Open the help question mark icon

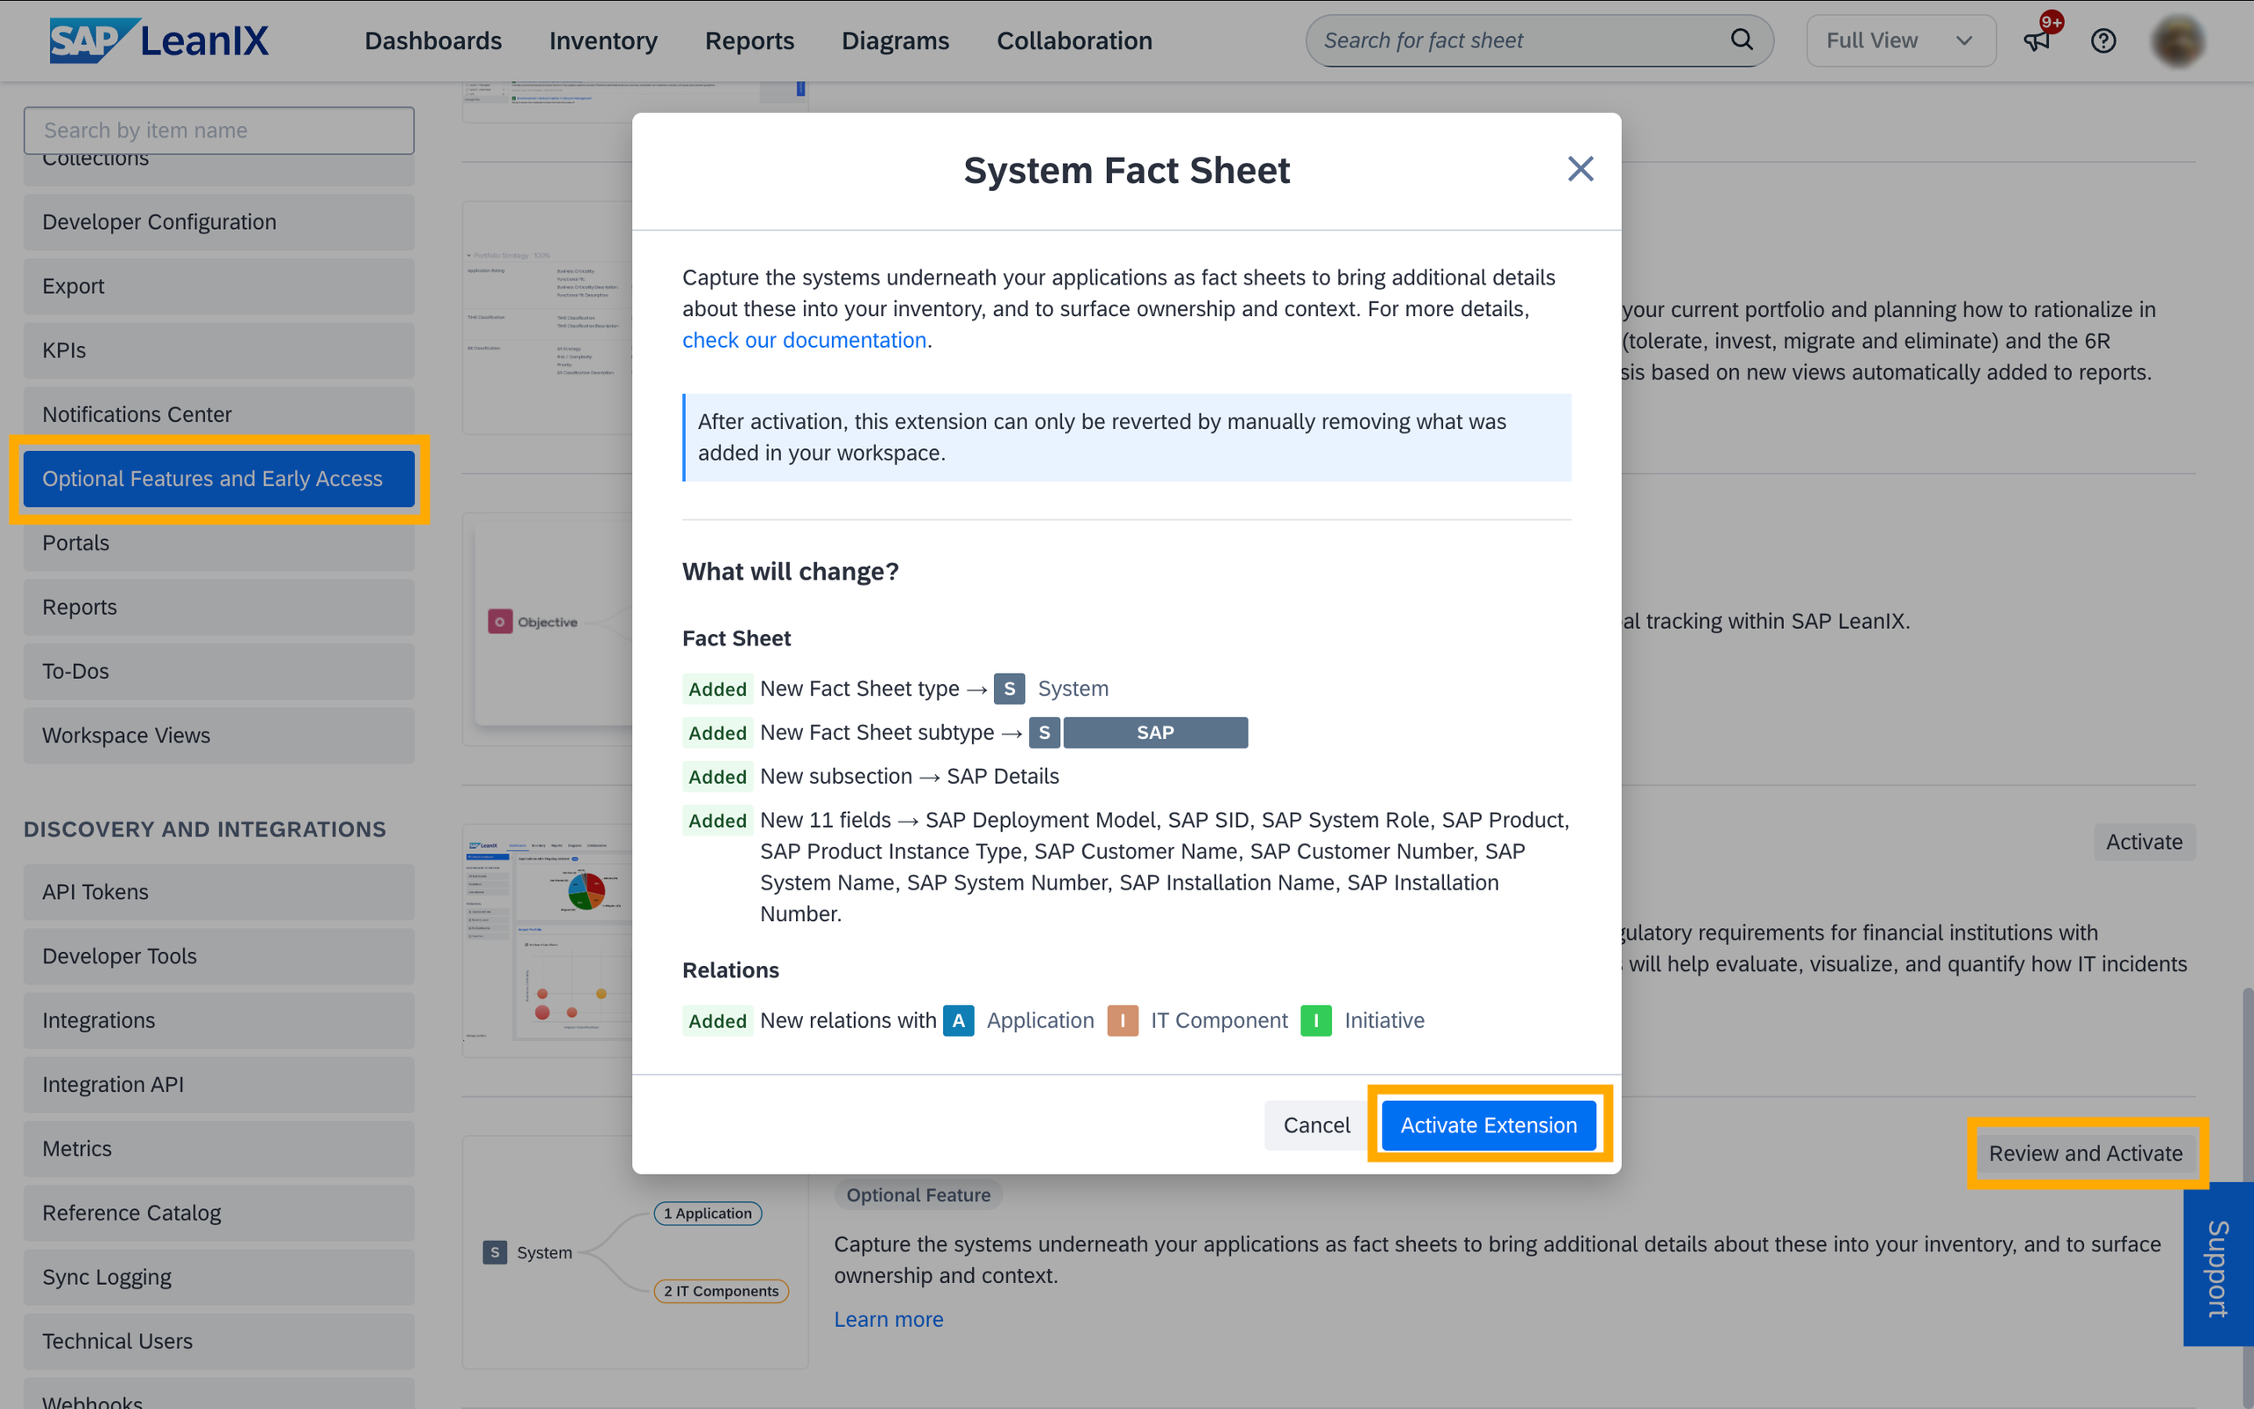pos(2103,41)
